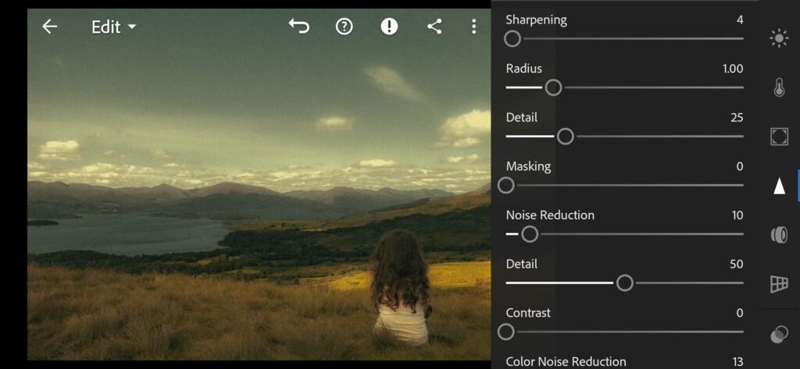Image resolution: width=800 pixels, height=369 pixels.
Task: Select the Detail triangle panel
Action: (779, 186)
